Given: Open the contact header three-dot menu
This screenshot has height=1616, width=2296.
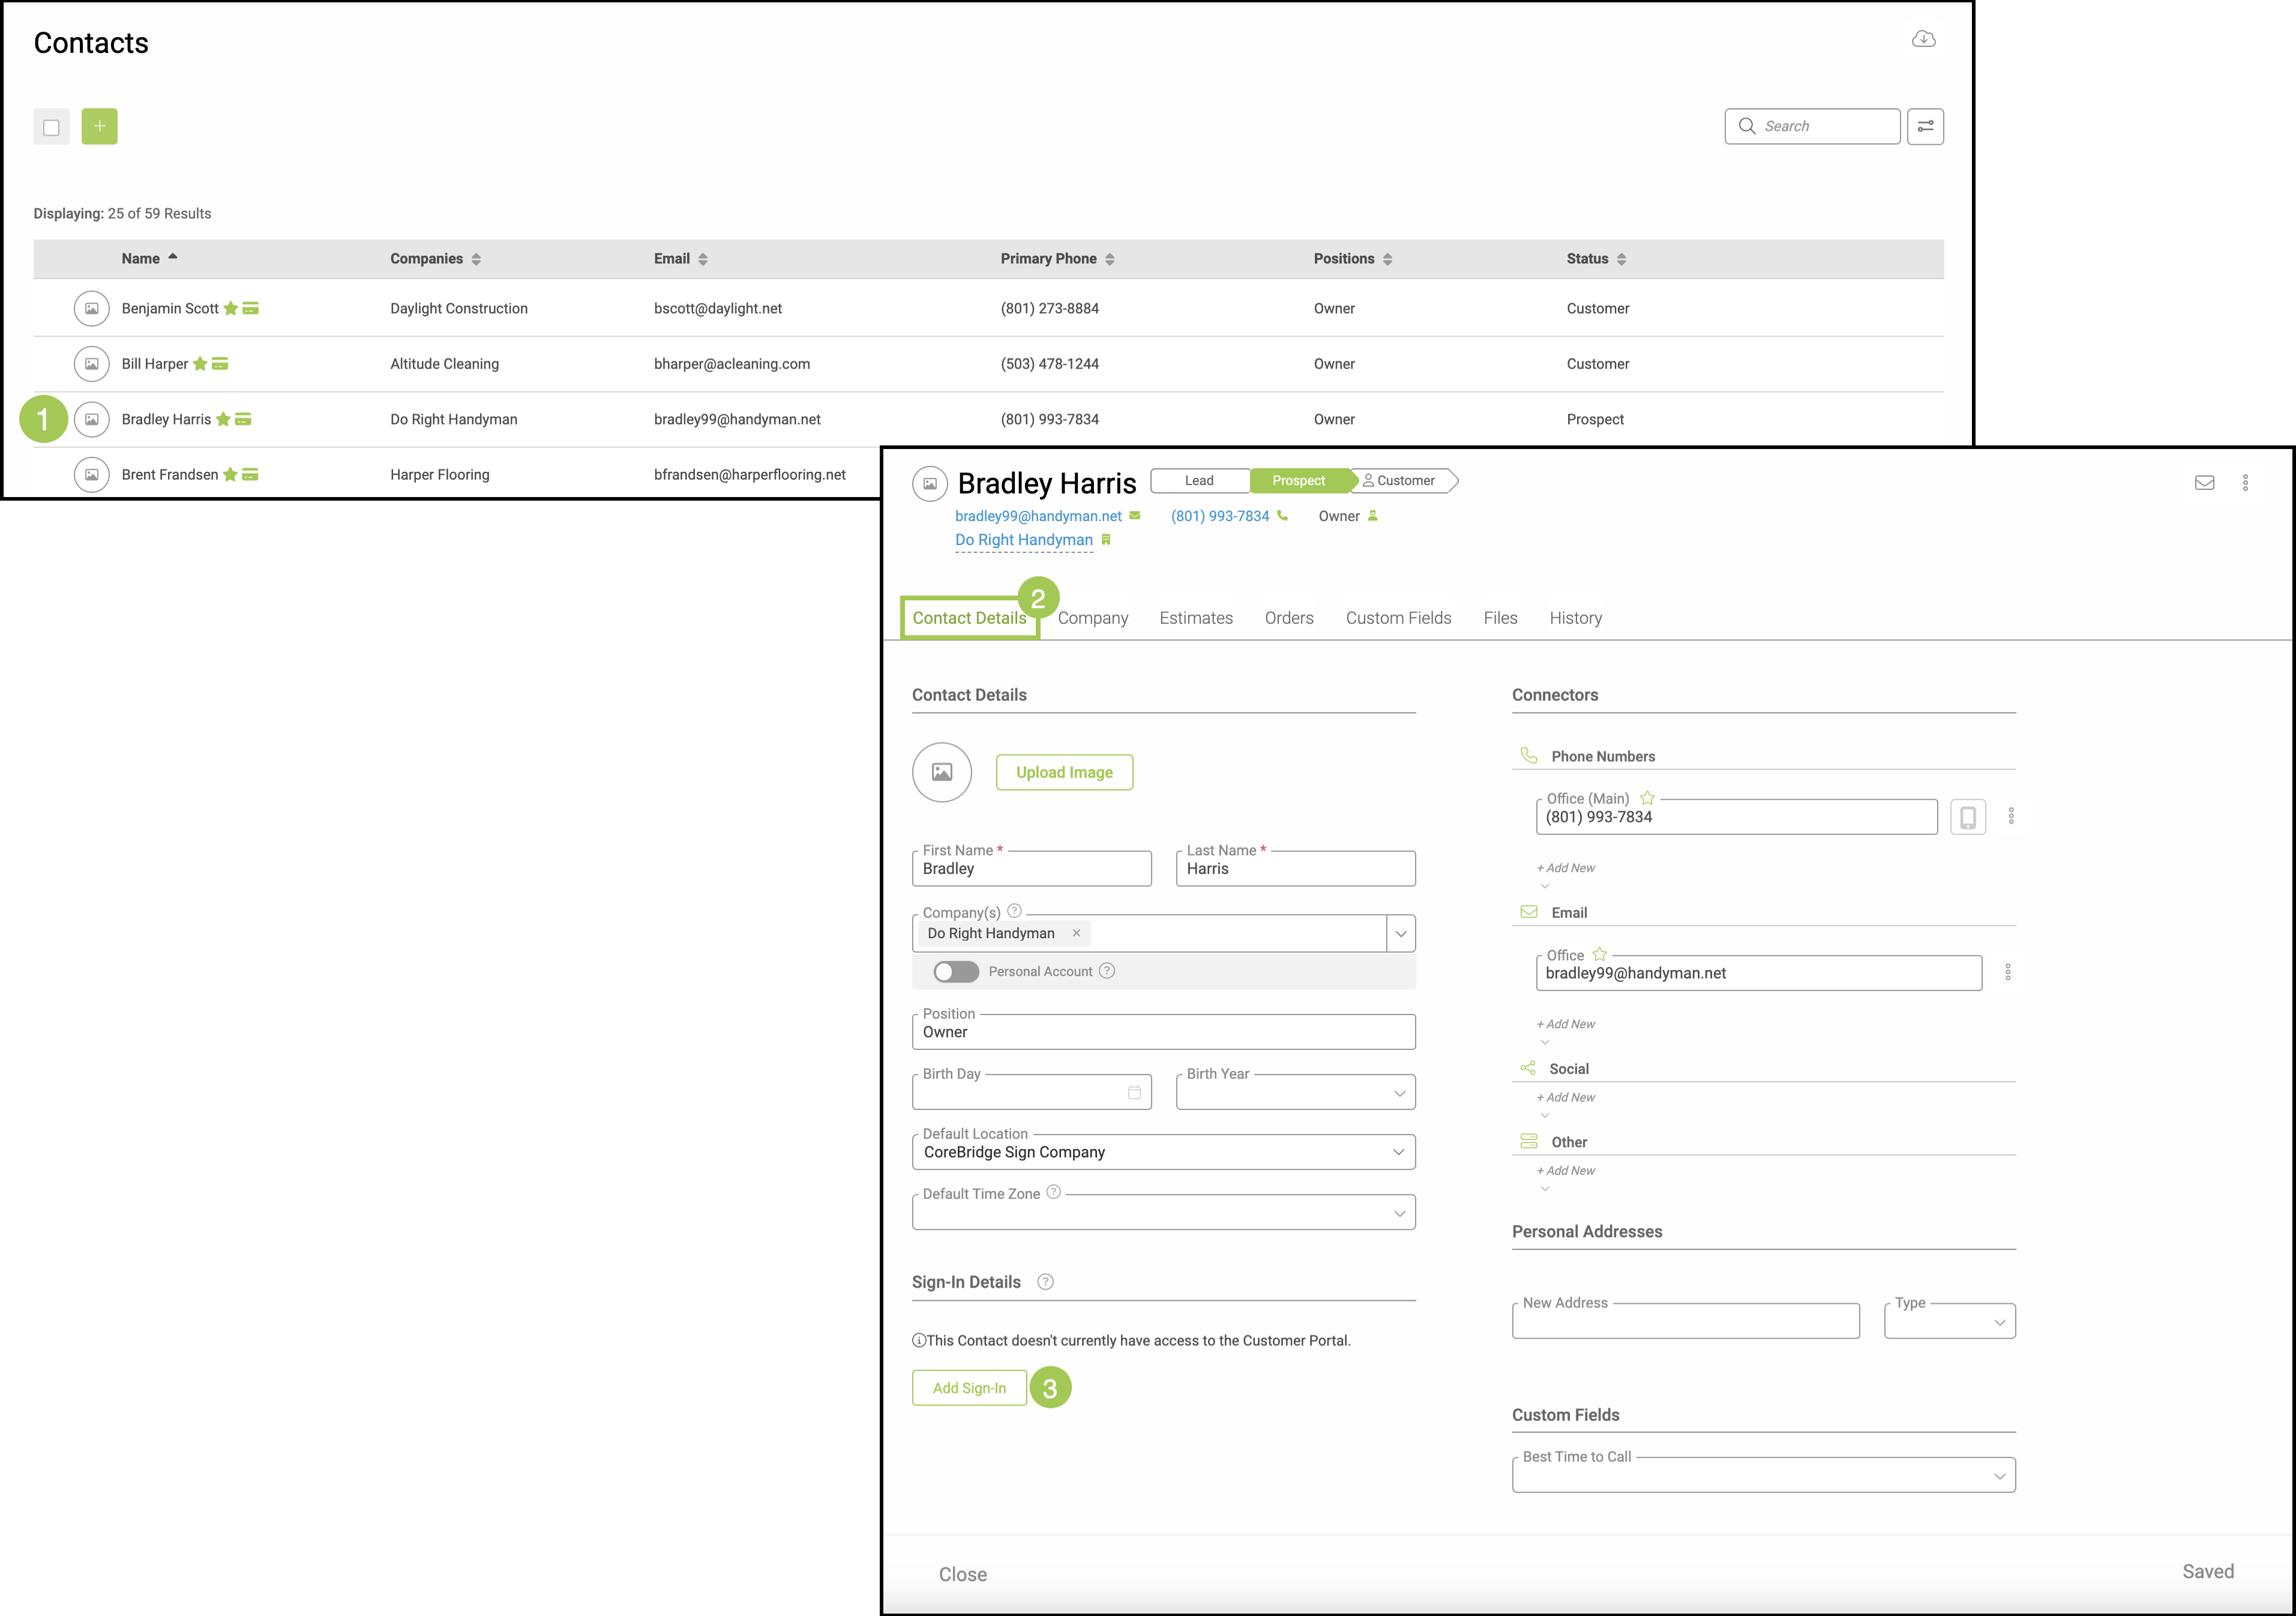Looking at the screenshot, I should pos(2245,482).
